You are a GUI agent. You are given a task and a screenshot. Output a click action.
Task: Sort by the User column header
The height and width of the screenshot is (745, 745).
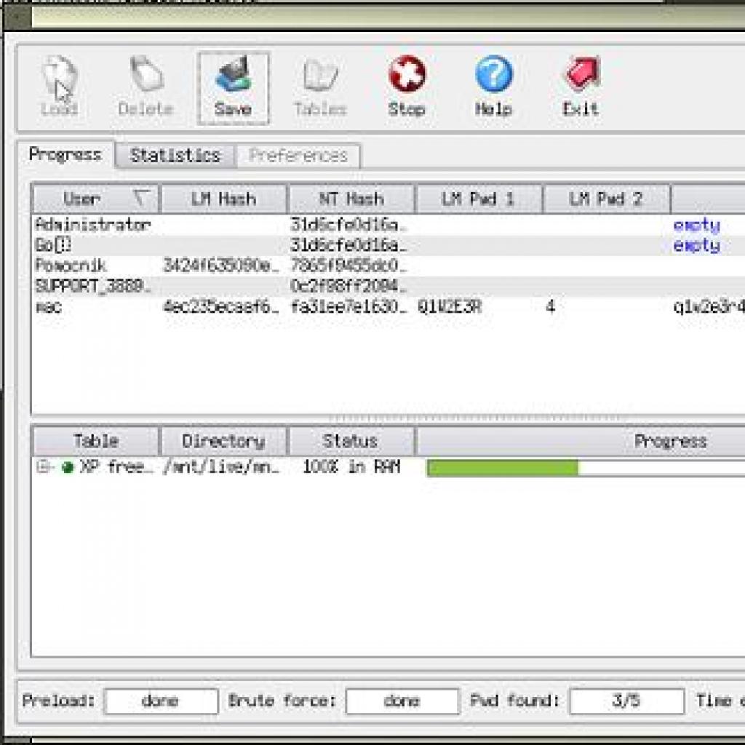[95, 199]
